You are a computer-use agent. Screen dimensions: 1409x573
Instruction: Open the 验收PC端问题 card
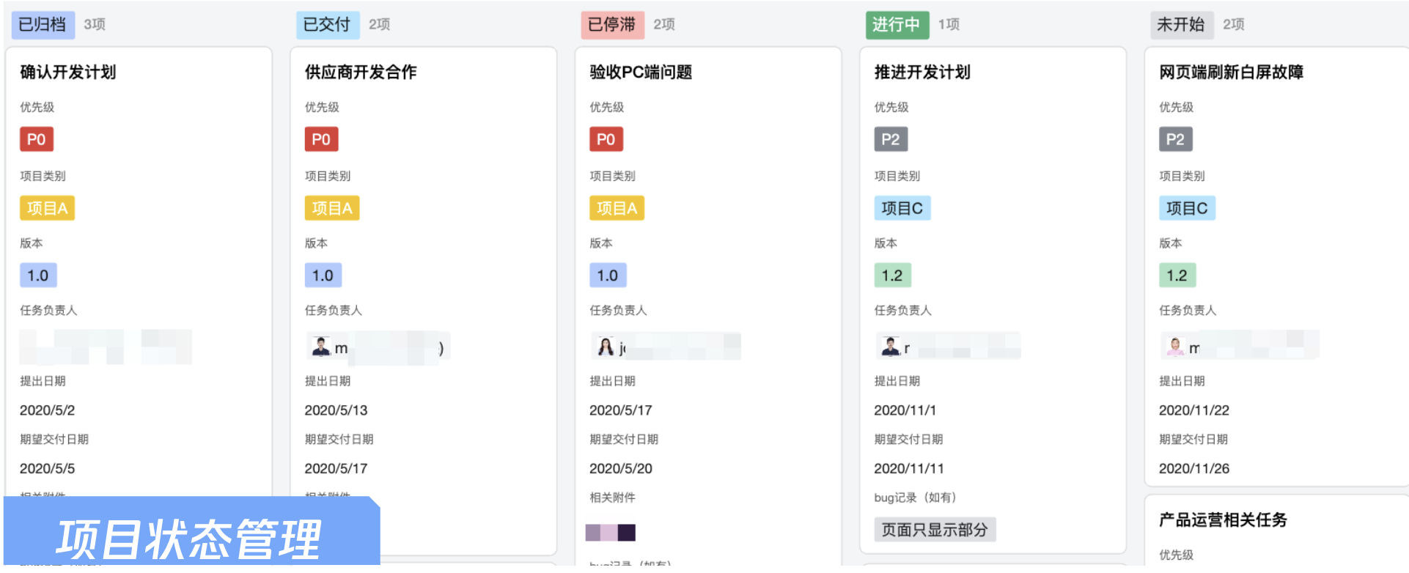tap(641, 73)
